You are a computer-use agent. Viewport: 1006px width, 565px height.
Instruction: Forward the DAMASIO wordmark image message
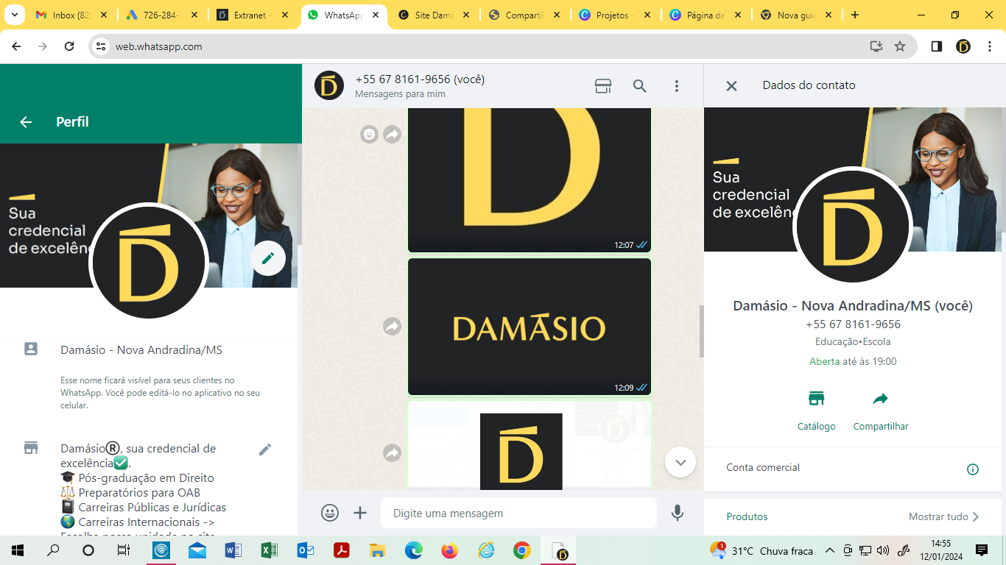[393, 326]
